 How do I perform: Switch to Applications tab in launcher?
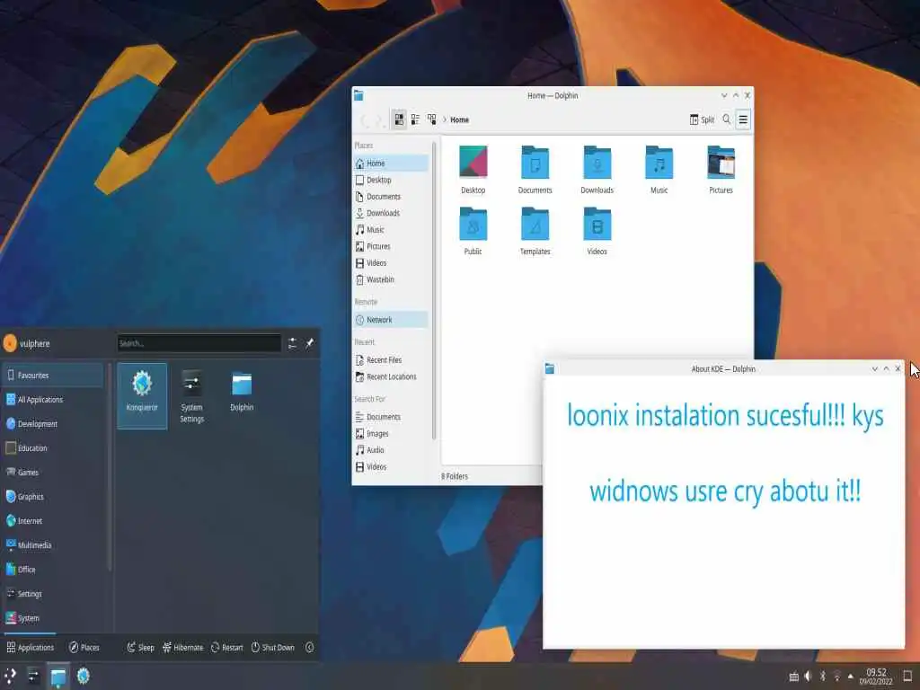(30, 648)
